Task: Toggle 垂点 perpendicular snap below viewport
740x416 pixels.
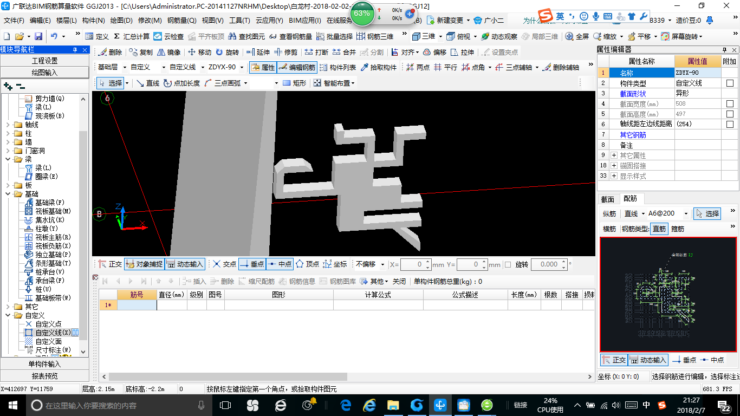Action: point(252,264)
